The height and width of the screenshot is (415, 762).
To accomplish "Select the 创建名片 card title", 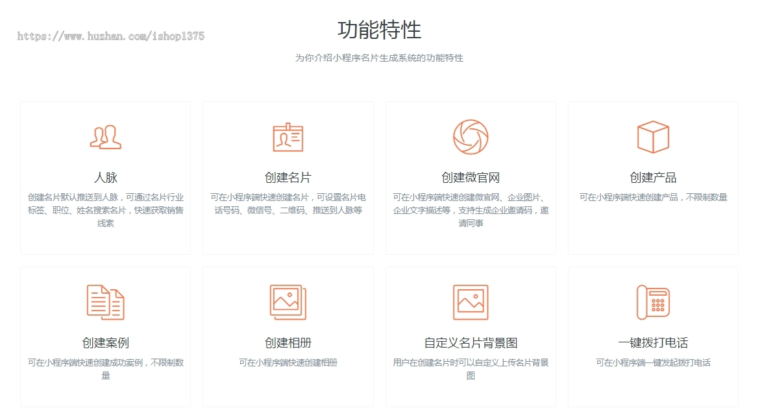I will [x=288, y=178].
